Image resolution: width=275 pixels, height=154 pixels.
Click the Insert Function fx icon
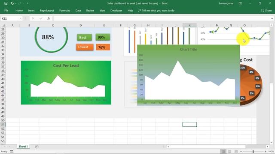49,18
